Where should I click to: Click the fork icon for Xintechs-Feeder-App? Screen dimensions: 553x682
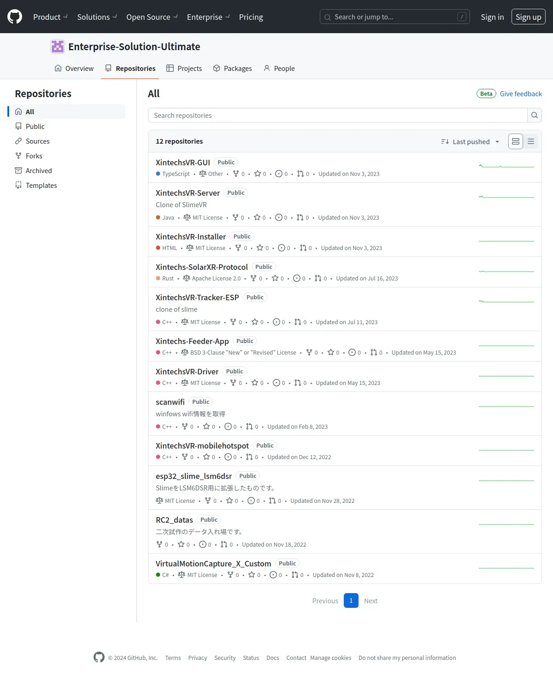(309, 352)
